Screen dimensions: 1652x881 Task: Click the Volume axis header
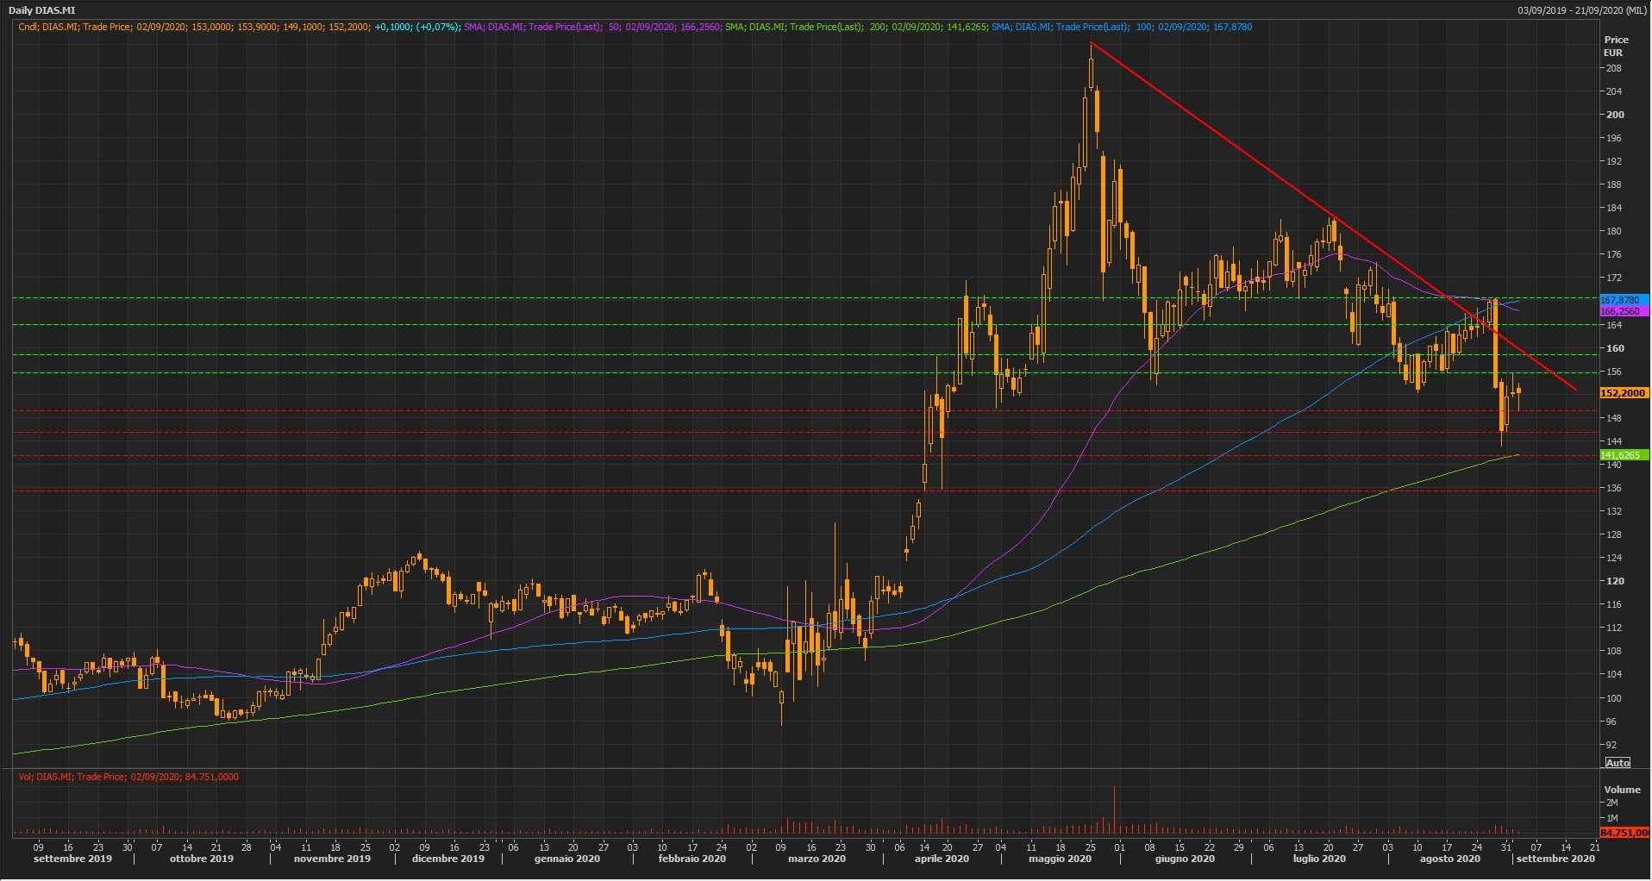(1622, 790)
